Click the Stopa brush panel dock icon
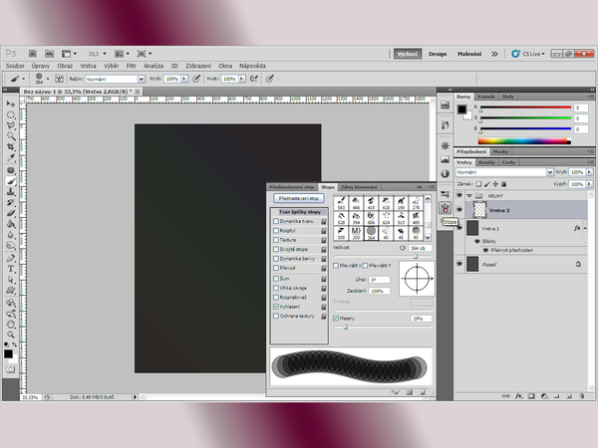 (x=445, y=207)
